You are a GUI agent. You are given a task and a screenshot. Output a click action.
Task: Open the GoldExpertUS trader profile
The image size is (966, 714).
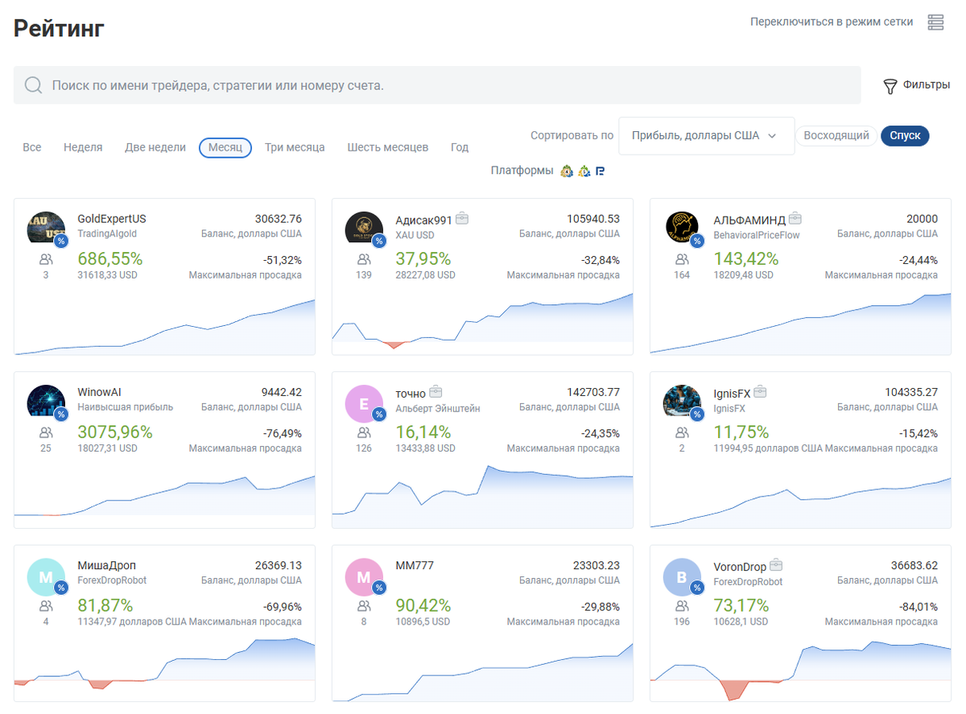point(112,218)
